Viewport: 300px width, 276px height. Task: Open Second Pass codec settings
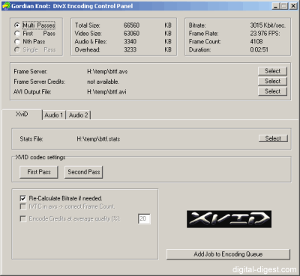84,172
